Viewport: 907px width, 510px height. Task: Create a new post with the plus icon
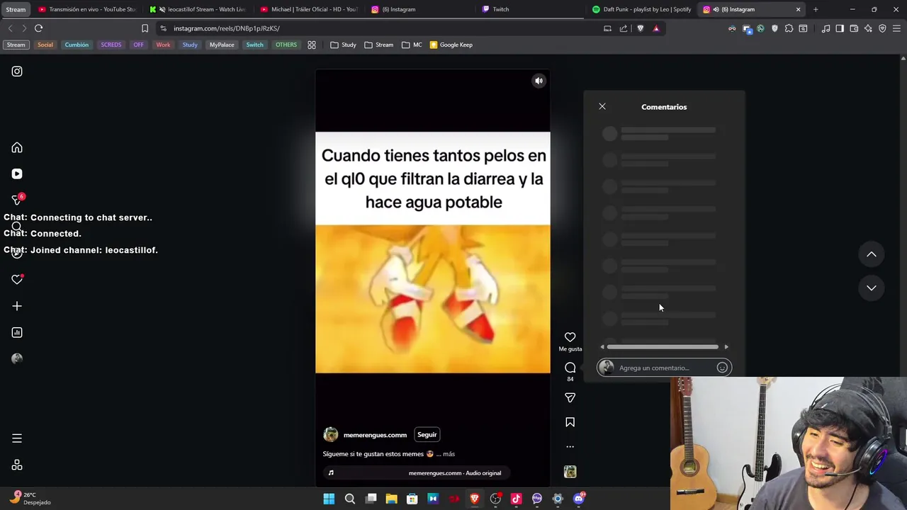point(17,306)
